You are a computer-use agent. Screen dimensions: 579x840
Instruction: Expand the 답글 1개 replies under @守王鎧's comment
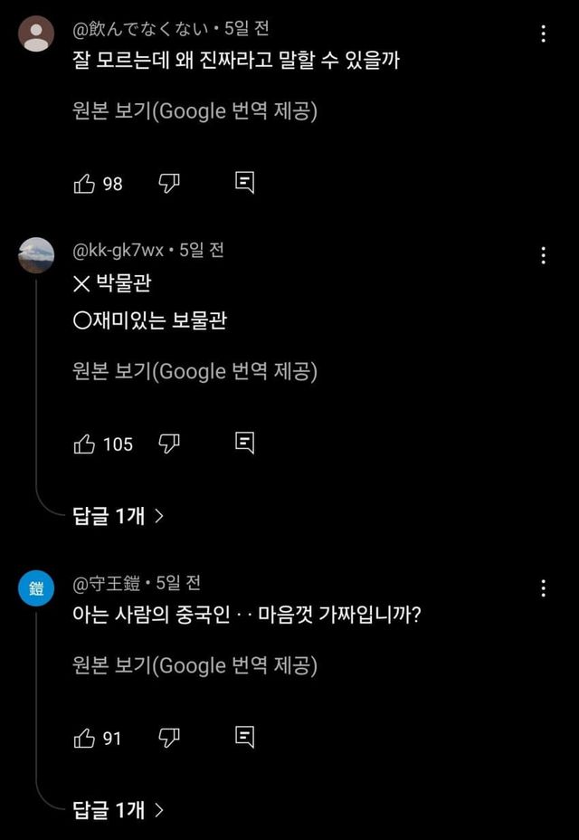(119, 810)
